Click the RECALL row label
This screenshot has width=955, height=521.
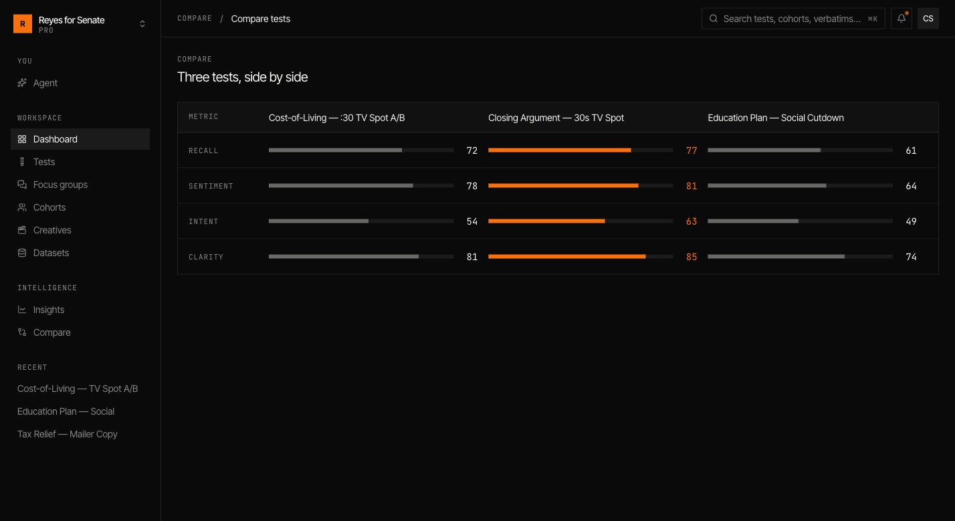[203, 151]
